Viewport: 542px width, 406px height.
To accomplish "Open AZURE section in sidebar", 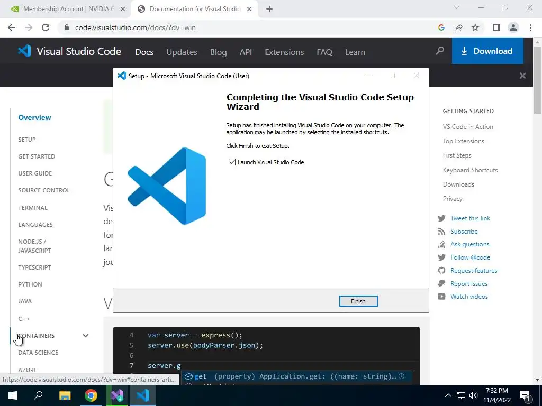I will (x=28, y=370).
